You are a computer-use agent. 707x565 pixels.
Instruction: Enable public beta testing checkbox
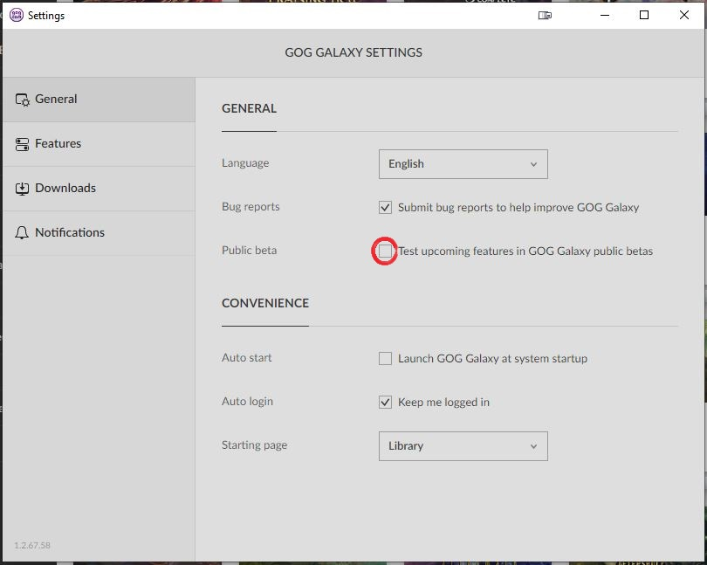point(385,251)
